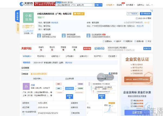
Task: Open the 企业受益股东 icon shortcut
Action: 88,36
